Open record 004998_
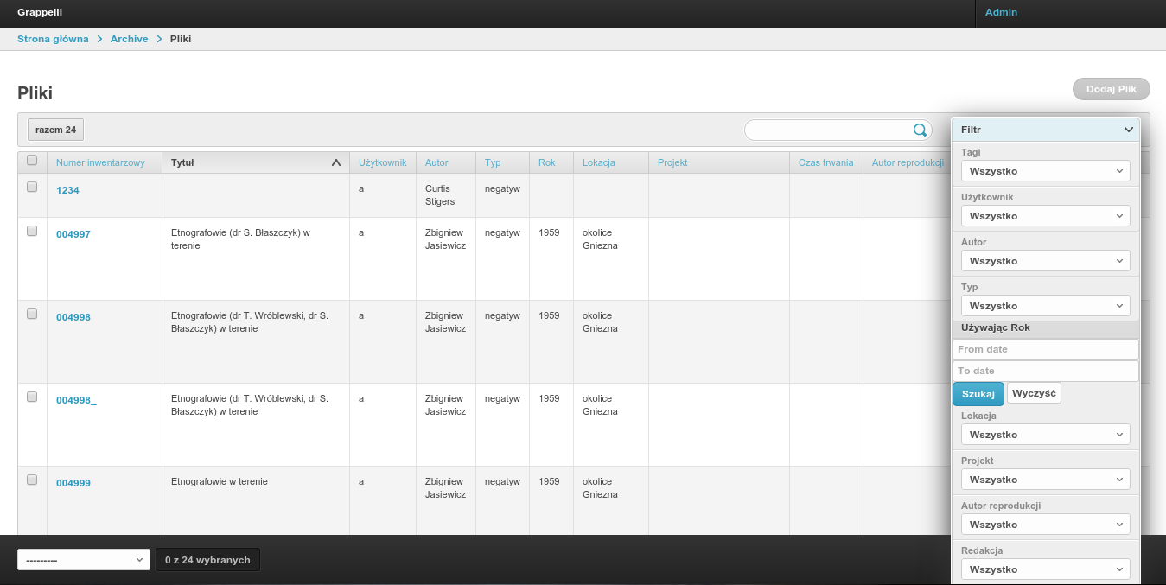The height and width of the screenshot is (585, 1166). click(x=76, y=400)
